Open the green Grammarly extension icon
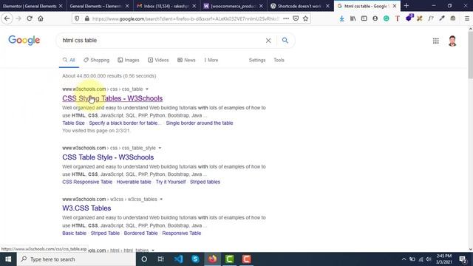This screenshot has width=473, height=266. tap(386, 18)
